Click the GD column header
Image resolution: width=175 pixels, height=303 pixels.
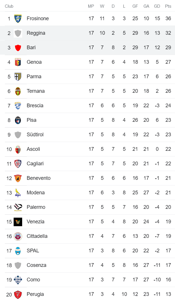click(157, 6)
